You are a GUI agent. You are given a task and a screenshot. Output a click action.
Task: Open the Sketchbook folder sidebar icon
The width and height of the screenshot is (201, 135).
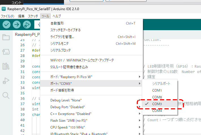tap(6, 37)
